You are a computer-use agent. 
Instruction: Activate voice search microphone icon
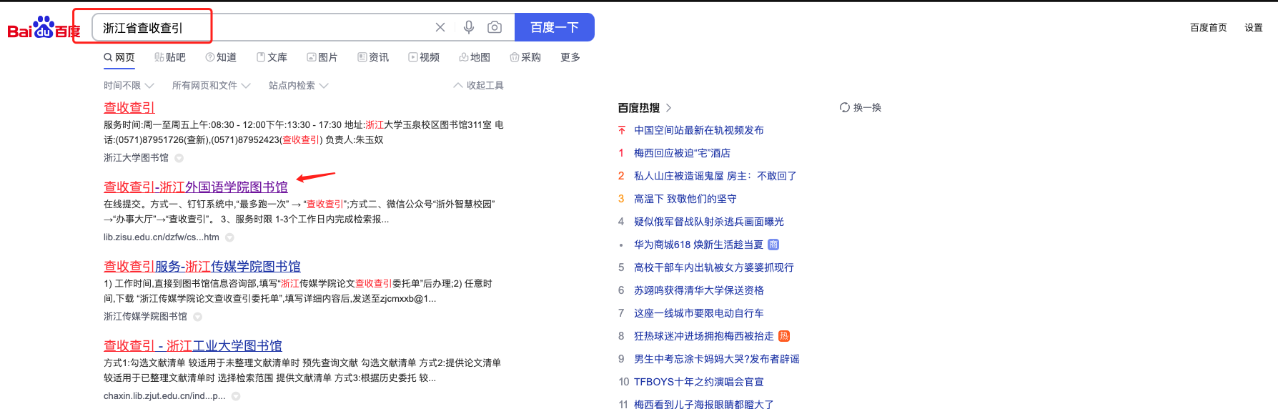(x=469, y=27)
